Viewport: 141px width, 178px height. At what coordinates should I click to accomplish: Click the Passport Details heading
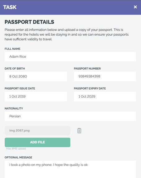click(29, 22)
